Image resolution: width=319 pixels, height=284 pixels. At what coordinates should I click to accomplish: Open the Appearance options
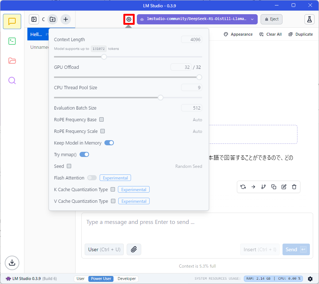coord(238,34)
